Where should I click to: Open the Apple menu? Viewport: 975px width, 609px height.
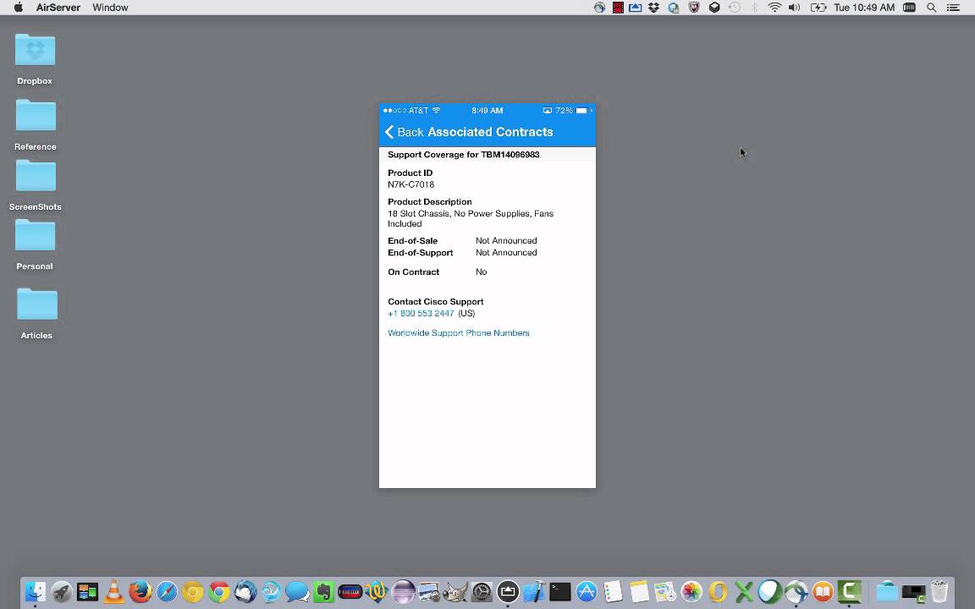18,8
